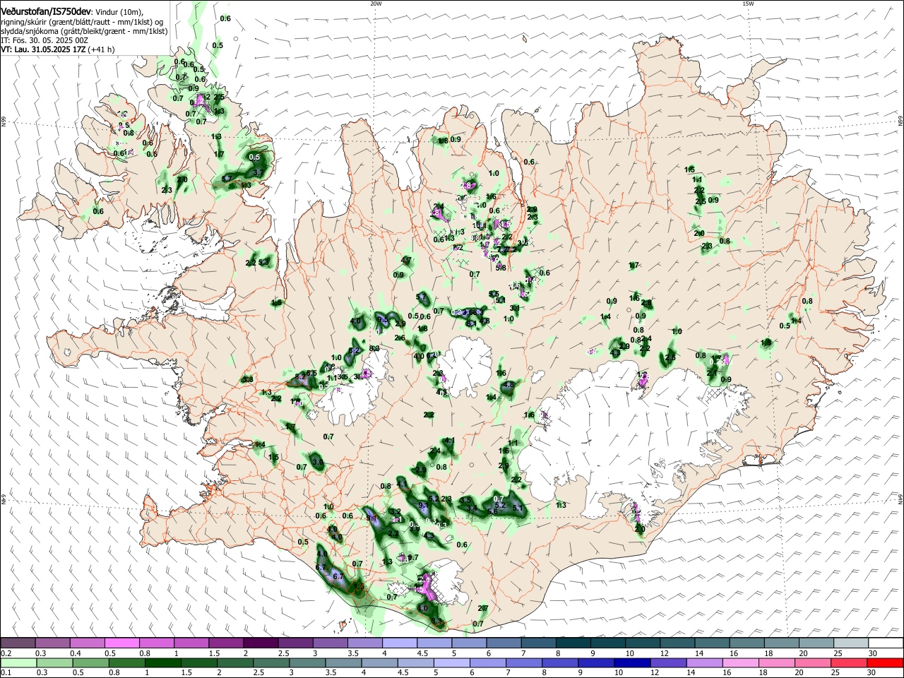Click the white swatch labeled 30 in top legend row
Image resolution: width=904 pixels, height=678 pixels.
point(884,643)
